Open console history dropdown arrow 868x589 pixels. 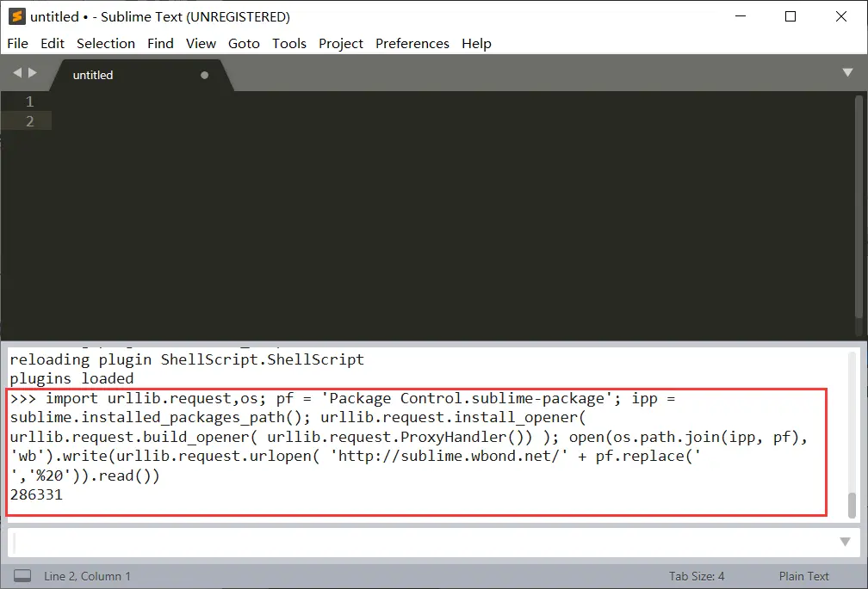pyautogui.click(x=845, y=542)
